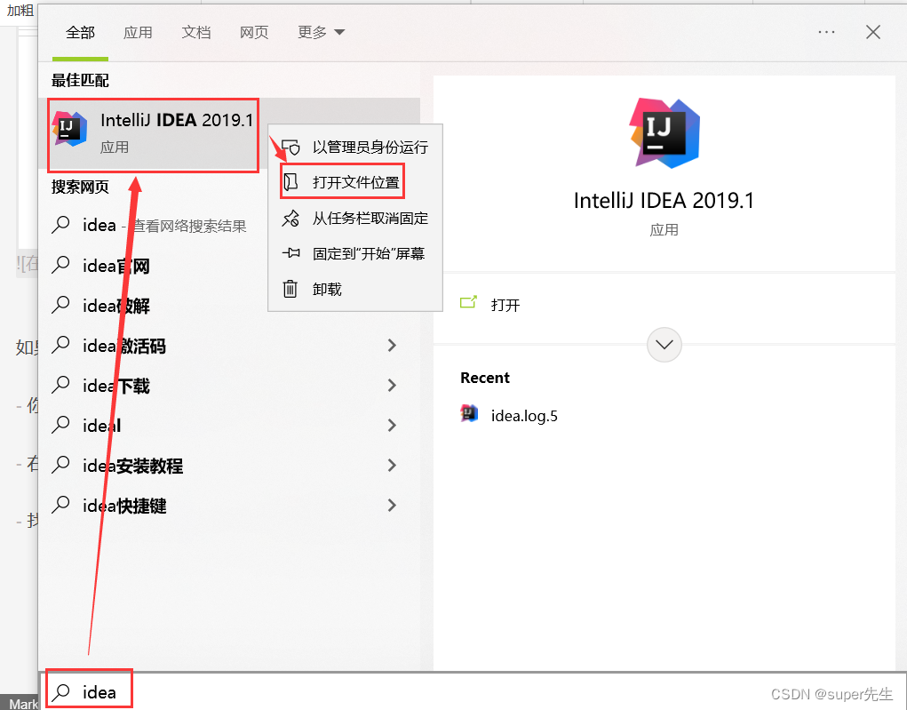The image size is (907, 710).
Task: Select the idea快捷键 search suggestion
Action: tap(228, 505)
